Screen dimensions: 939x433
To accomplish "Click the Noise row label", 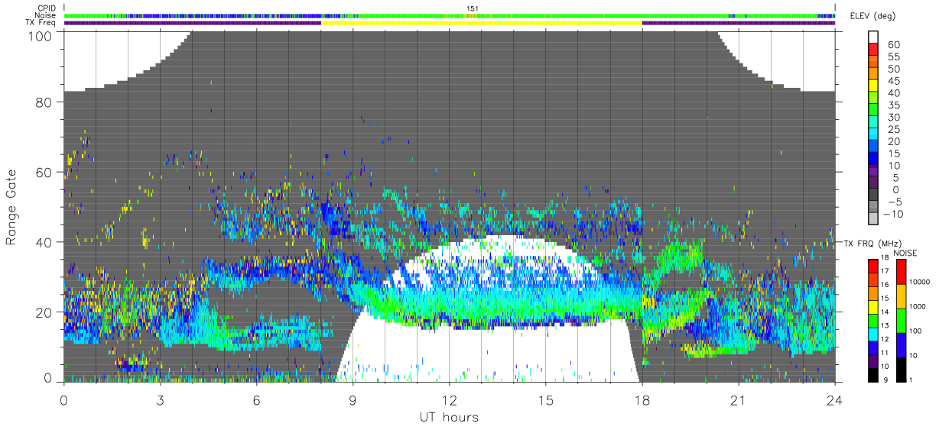I will [x=47, y=15].
